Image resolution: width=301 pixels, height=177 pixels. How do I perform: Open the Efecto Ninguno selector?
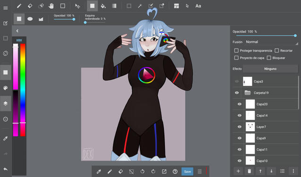[270, 68]
